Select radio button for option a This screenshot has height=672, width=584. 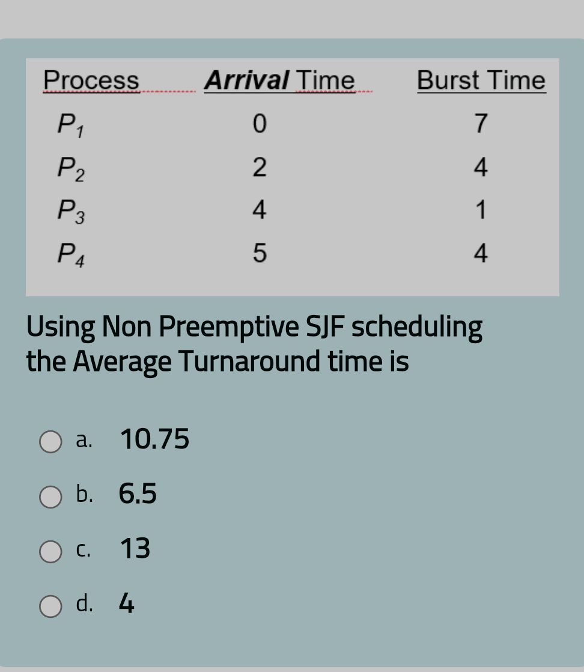(51, 442)
